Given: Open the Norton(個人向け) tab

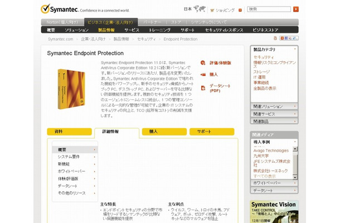Looking at the screenshot, I should (62, 22).
